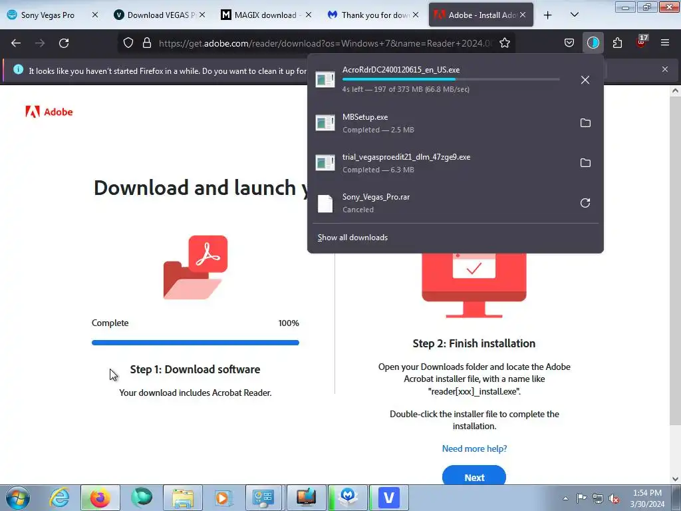The image size is (681, 511).
Task: Click the blue Complete 100% progress bar
Action: pos(196,343)
